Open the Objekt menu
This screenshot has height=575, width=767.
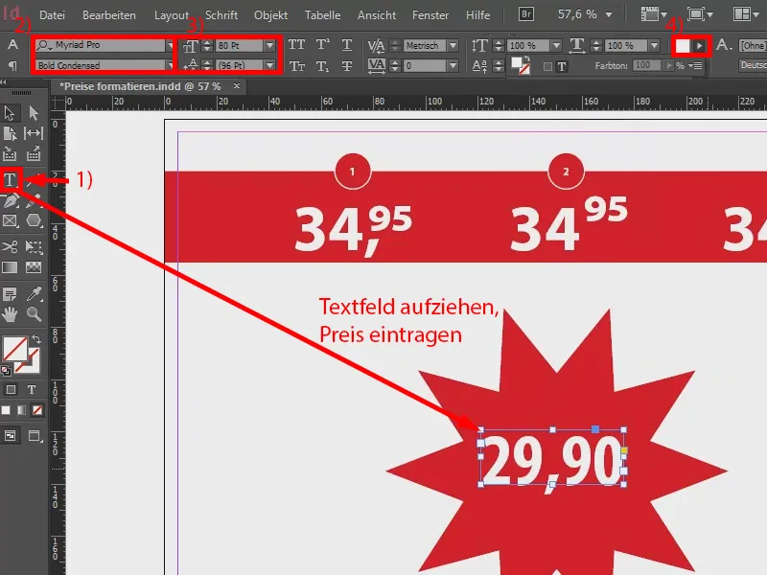coord(270,15)
